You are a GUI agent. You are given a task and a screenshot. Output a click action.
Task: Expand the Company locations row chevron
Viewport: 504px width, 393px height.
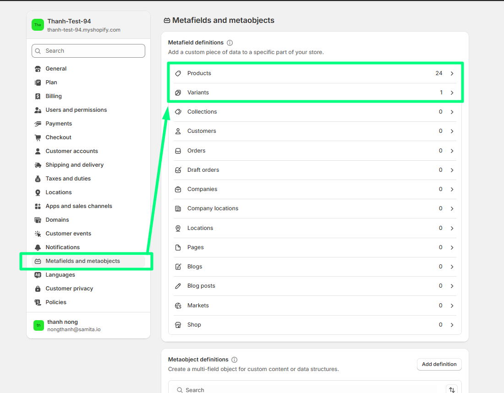pyautogui.click(x=452, y=208)
